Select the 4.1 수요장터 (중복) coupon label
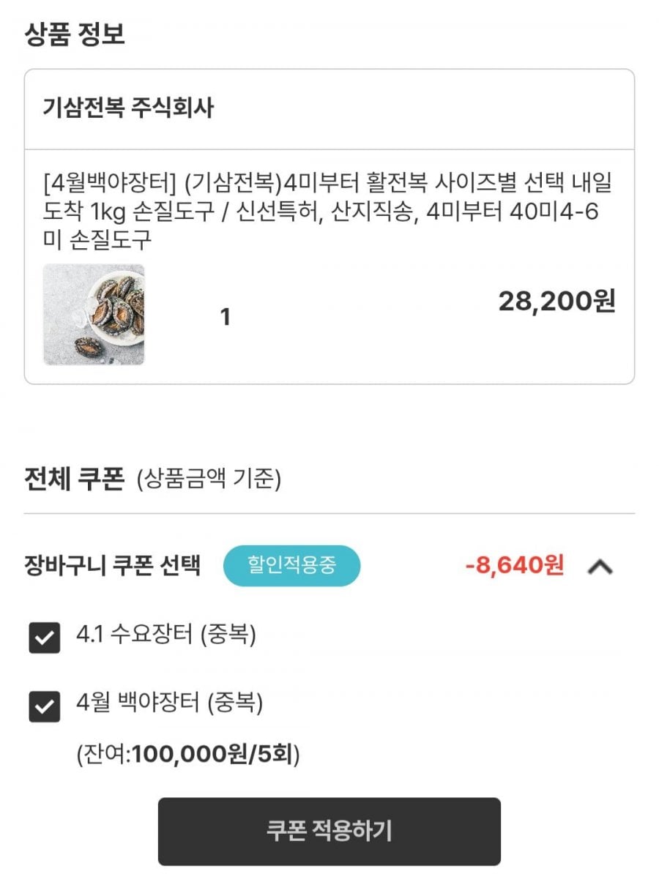The height and width of the screenshot is (874, 659). point(166,635)
